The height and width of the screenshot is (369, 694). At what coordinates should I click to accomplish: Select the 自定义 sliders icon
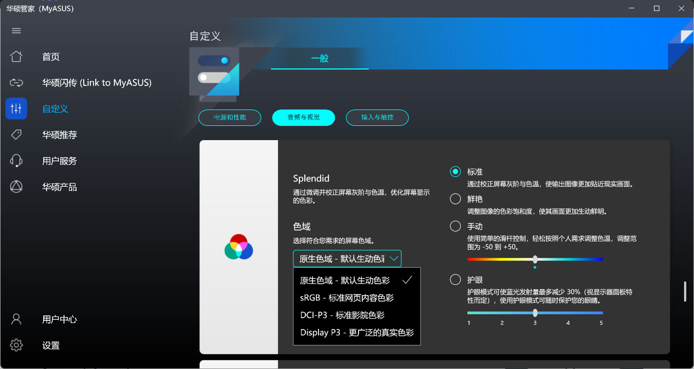[x=16, y=108]
